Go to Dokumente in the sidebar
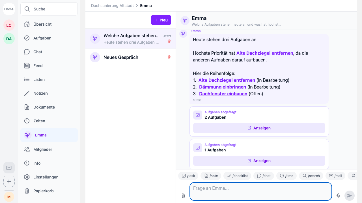The width and height of the screenshot is (362, 203). (x=44, y=107)
